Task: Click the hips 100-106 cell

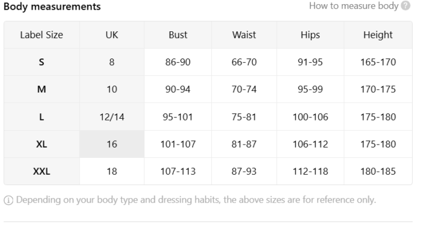Action: click(310, 117)
